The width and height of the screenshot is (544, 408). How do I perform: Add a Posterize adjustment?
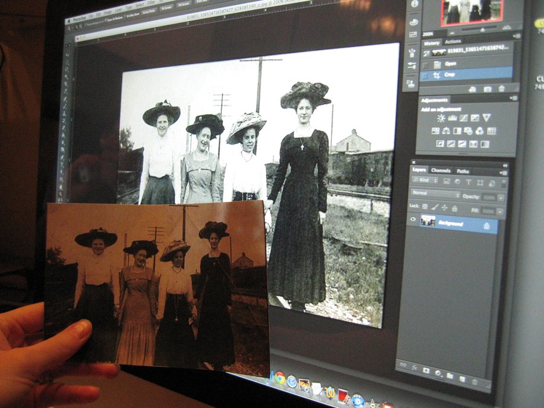pyautogui.click(x=451, y=144)
